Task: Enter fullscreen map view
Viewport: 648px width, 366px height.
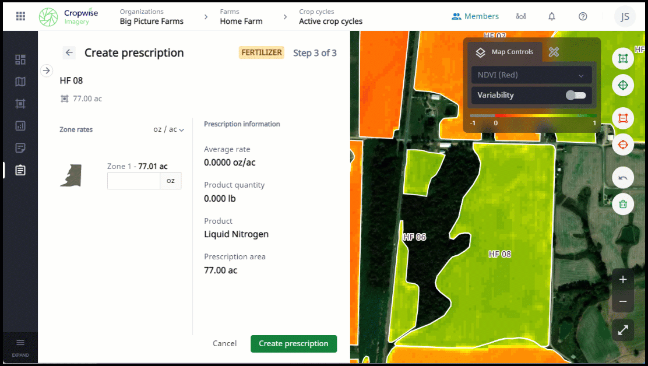Action: (x=623, y=330)
